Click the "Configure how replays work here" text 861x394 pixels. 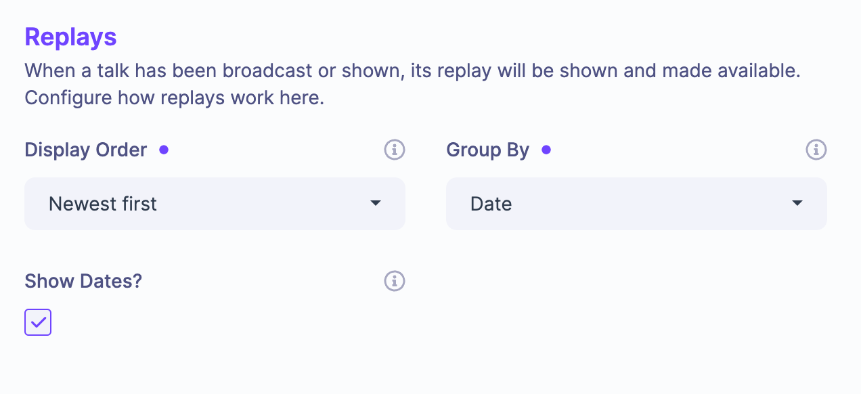[175, 98]
